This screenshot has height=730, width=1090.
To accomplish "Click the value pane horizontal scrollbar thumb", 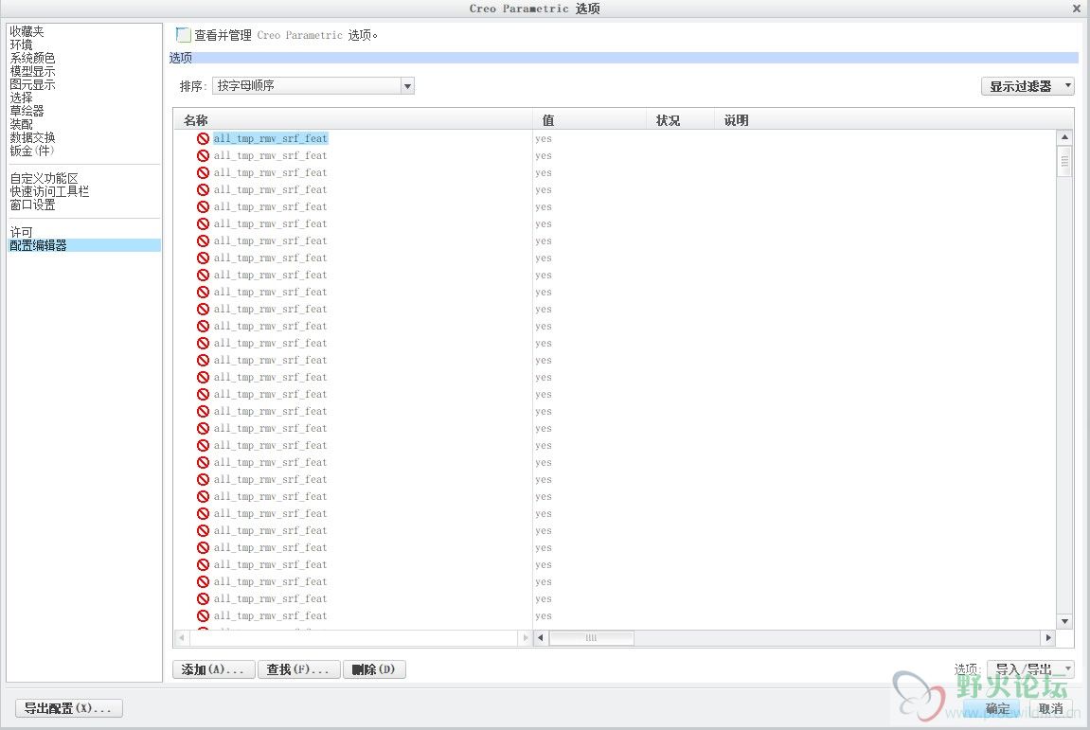I will (x=592, y=637).
